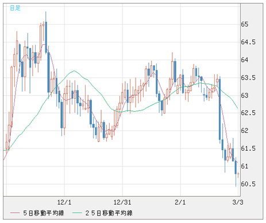266x223 pixels.
Task: Click the 62 price axis label
Action: (245, 131)
